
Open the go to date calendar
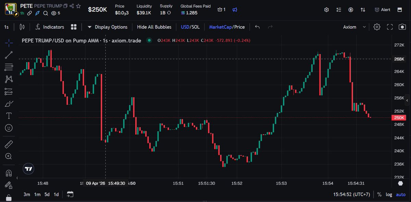click(70, 194)
